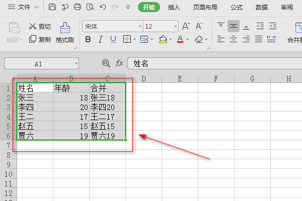This screenshot has height=201, width=302.
Task: Select column D header
Action: 143,78
